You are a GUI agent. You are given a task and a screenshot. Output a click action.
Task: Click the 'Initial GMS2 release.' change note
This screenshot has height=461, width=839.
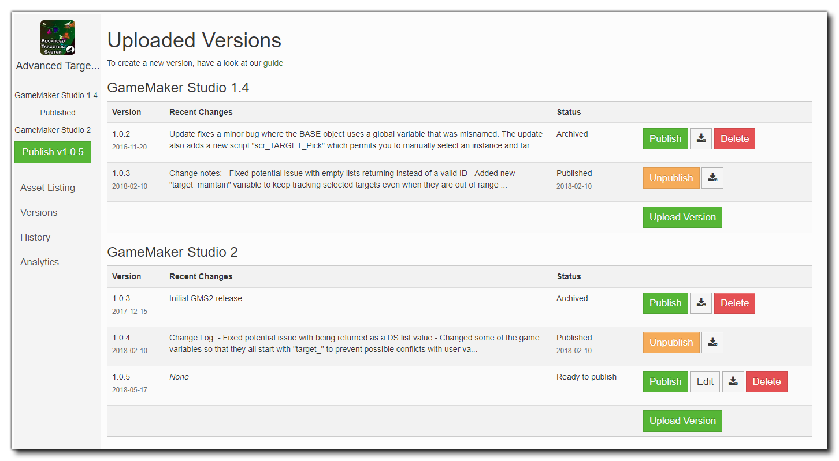click(206, 298)
